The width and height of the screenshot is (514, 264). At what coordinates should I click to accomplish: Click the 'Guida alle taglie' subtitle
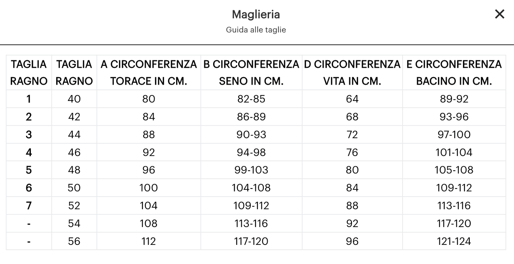(256, 30)
